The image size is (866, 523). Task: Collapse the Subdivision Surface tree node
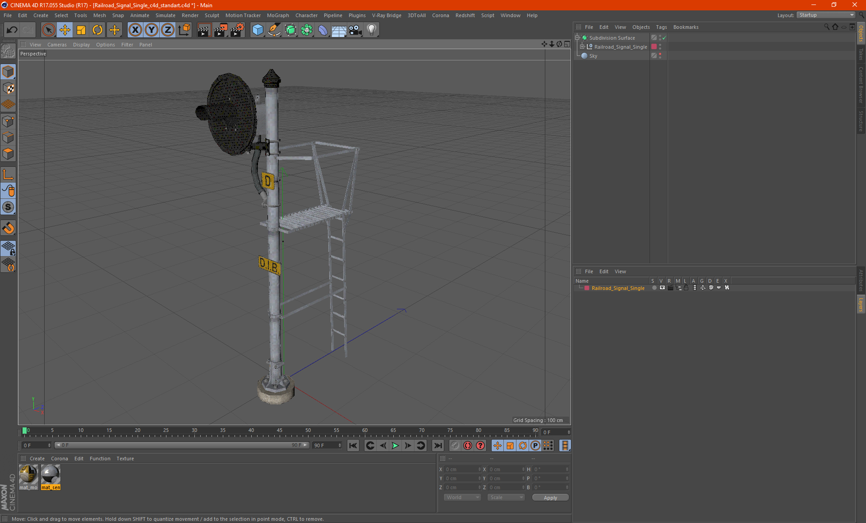[577, 38]
